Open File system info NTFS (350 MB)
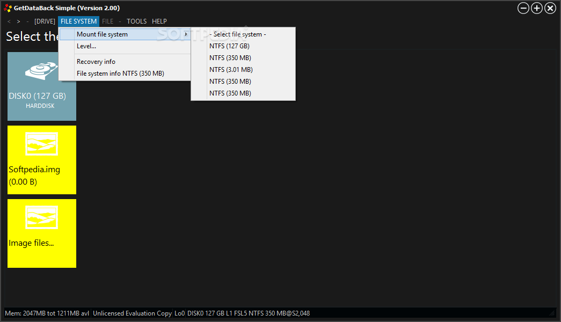Image resolution: width=561 pixels, height=322 pixels. click(x=125, y=74)
